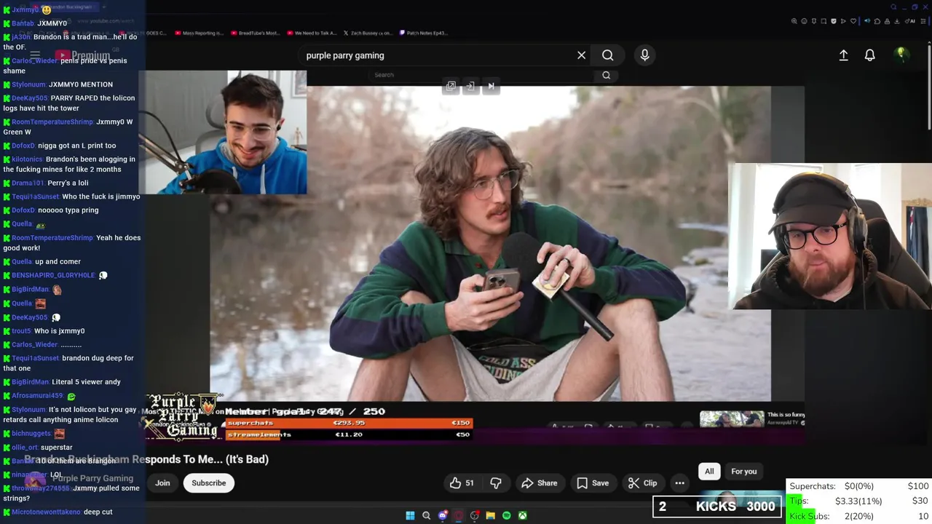Open 'Patch Notes Ep43...' bookmark
This screenshot has width=932, height=524.
click(423, 33)
